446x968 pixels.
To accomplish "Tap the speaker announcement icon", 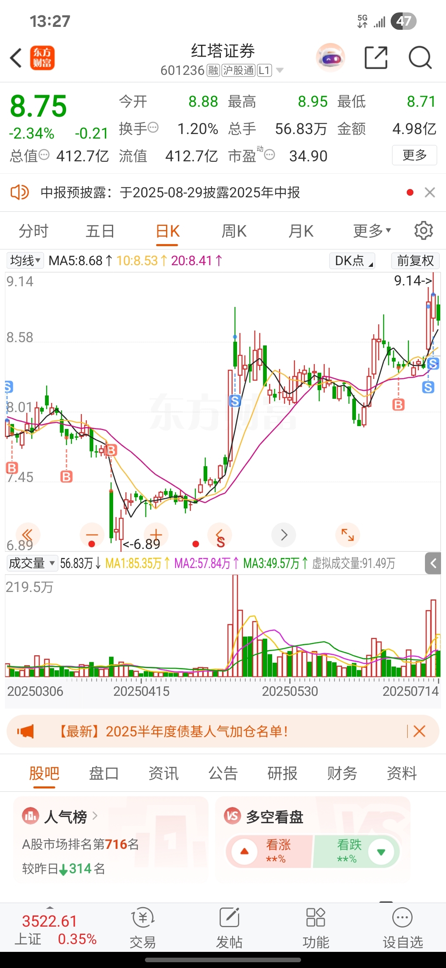I will (19, 192).
